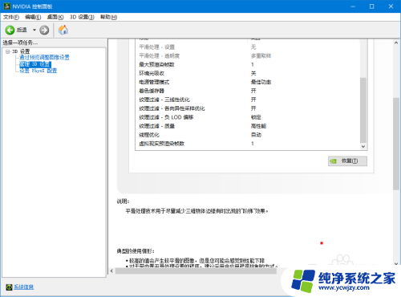The width and height of the screenshot is (401, 297).
Task: Select the 最大预渲染帧数 setting row
Action: [248, 64]
